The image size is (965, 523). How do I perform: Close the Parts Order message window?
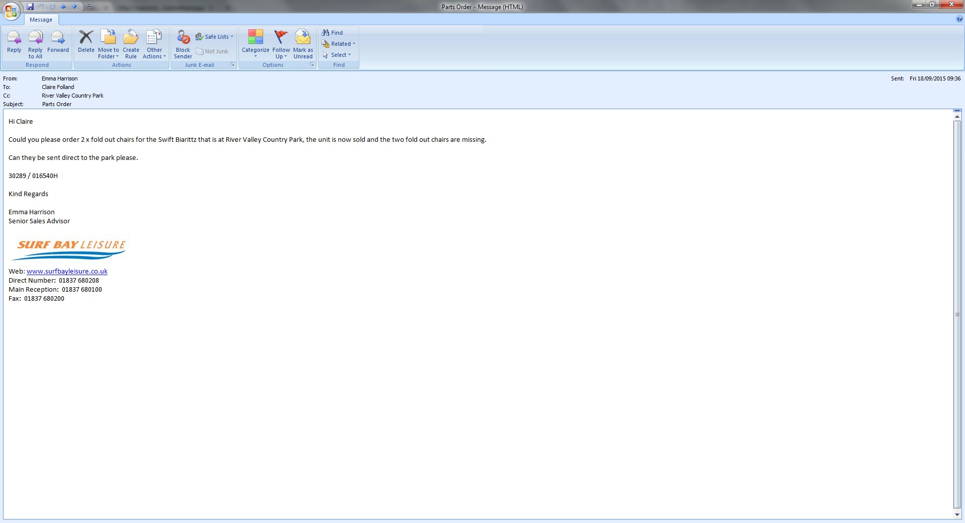coord(951,5)
